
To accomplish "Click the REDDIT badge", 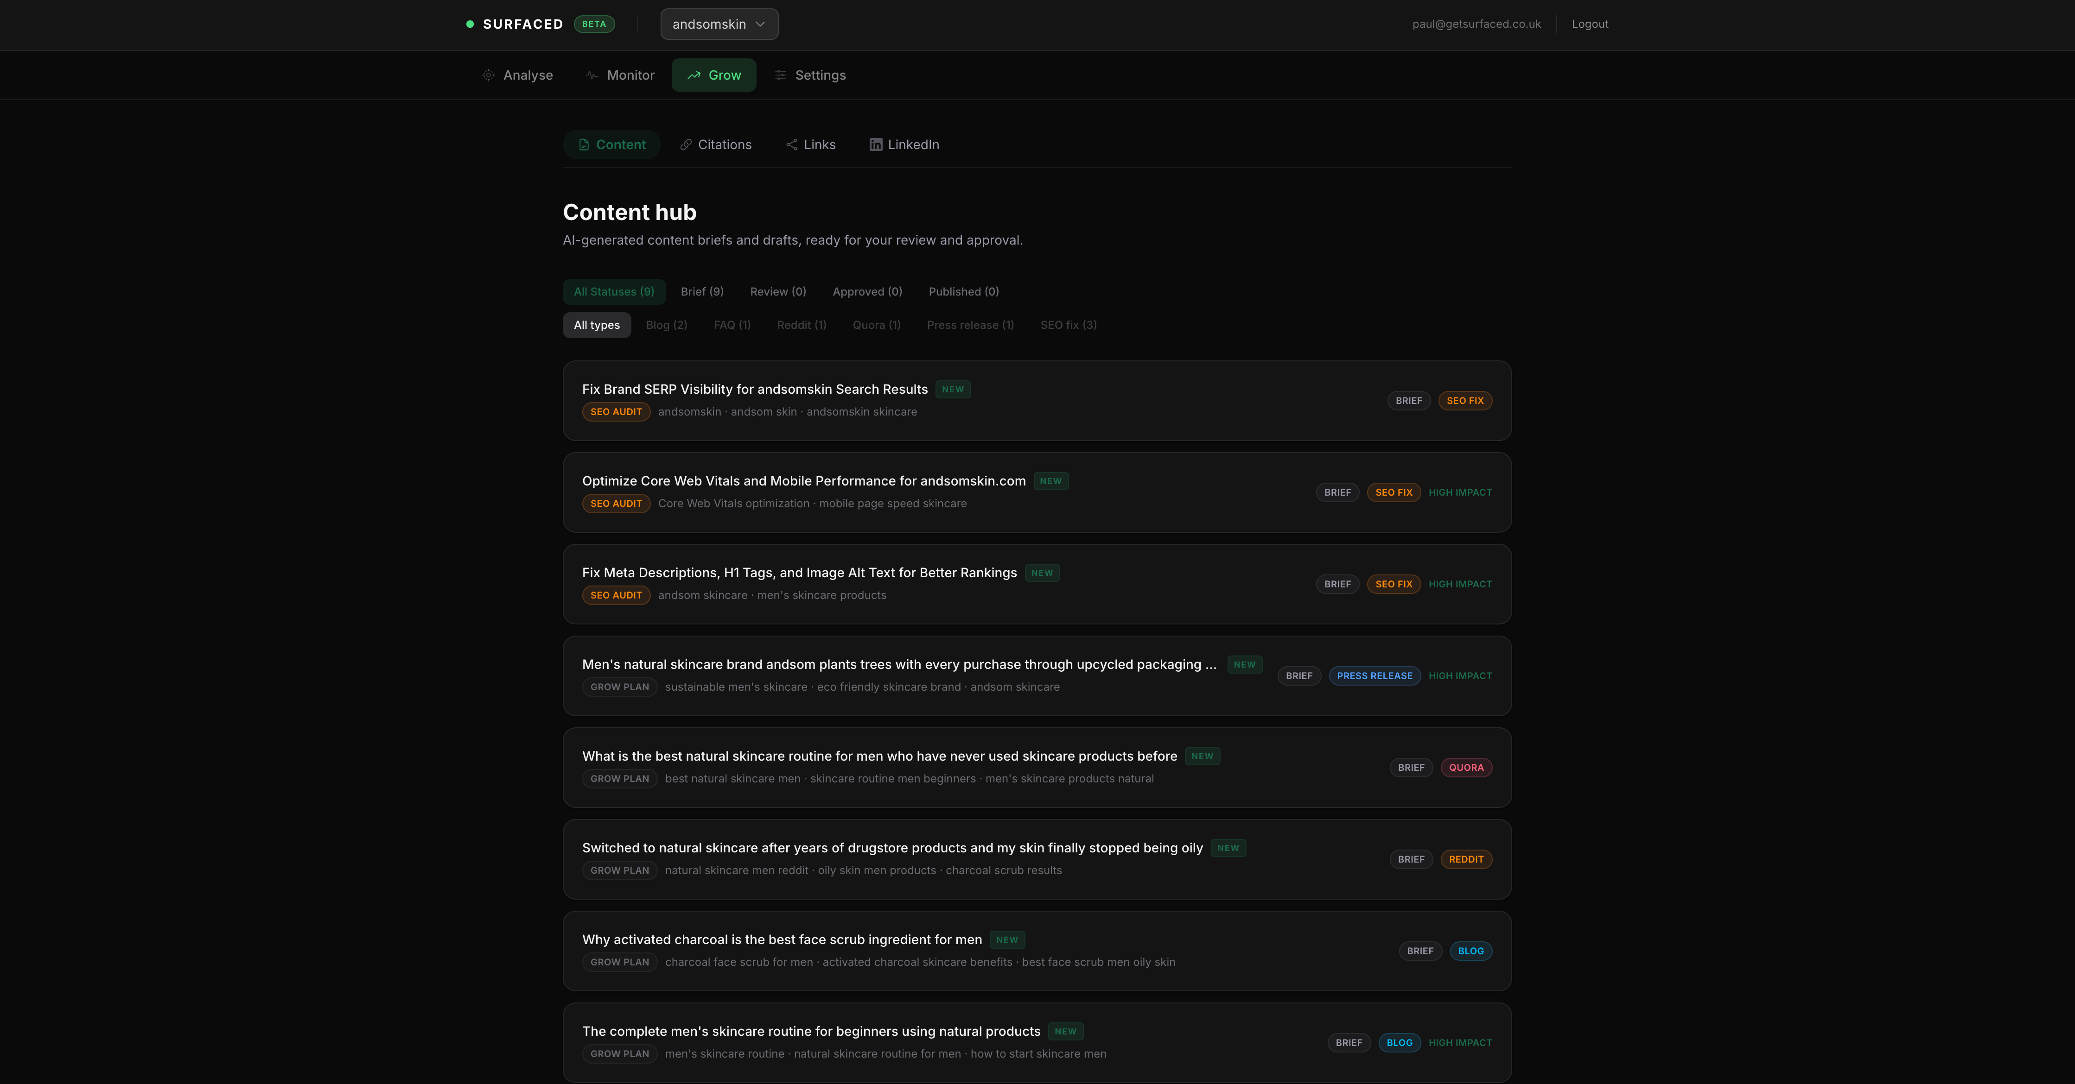I will (1466, 859).
